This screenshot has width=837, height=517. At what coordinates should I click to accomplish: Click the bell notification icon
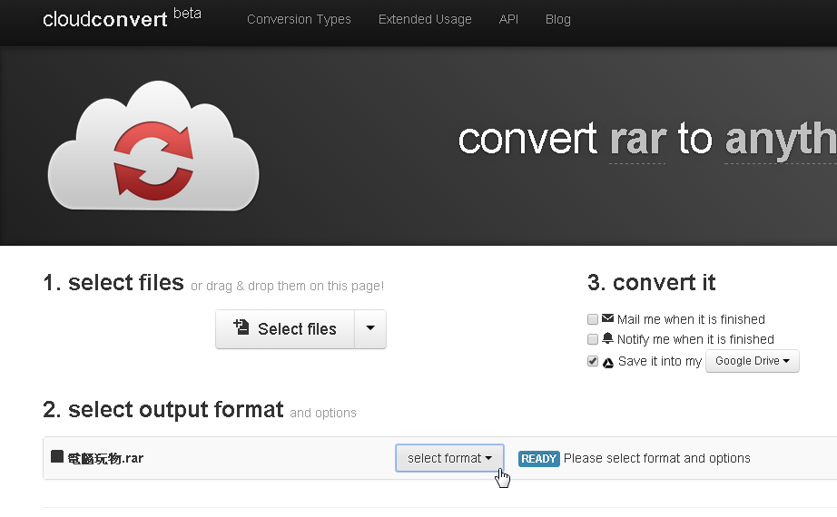point(607,338)
